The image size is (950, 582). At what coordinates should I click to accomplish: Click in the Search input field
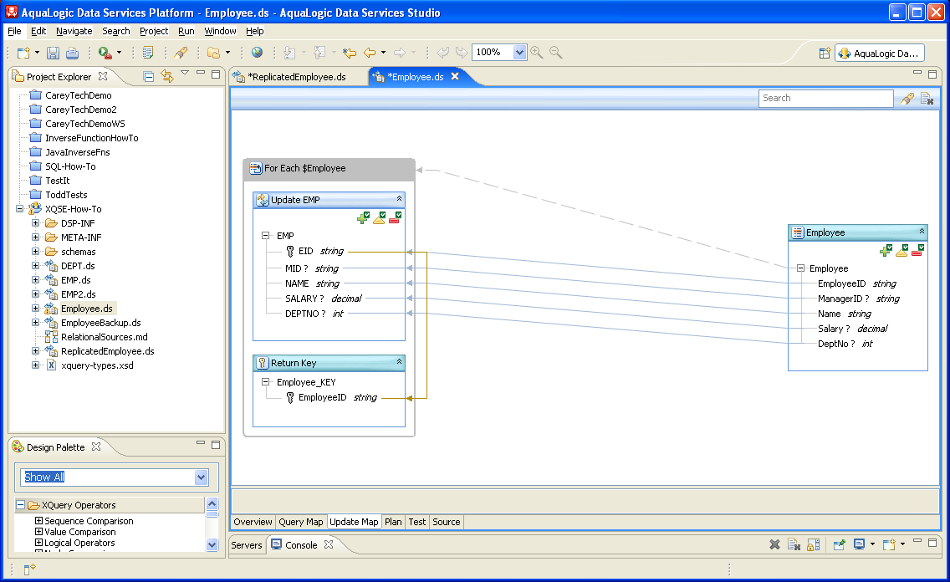(x=825, y=98)
